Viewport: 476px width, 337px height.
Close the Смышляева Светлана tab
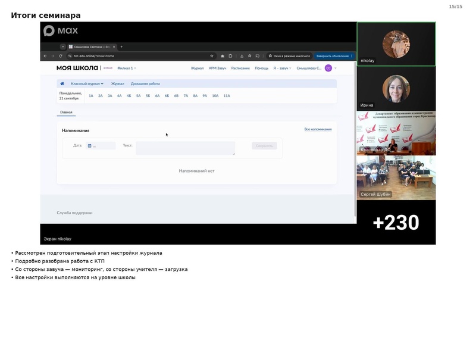(114, 47)
